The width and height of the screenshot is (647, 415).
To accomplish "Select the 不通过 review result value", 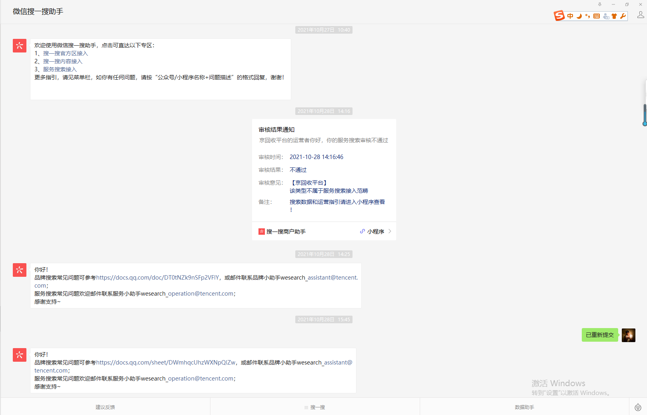I will pyautogui.click(x=298, y=170).
